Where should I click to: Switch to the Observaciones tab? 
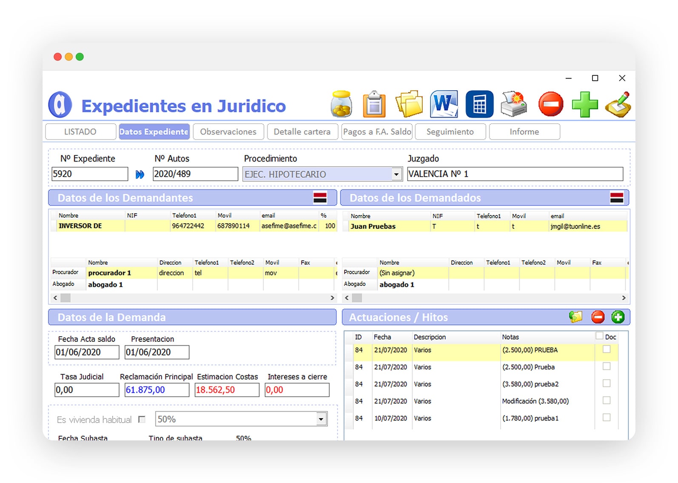click(228, 132)
